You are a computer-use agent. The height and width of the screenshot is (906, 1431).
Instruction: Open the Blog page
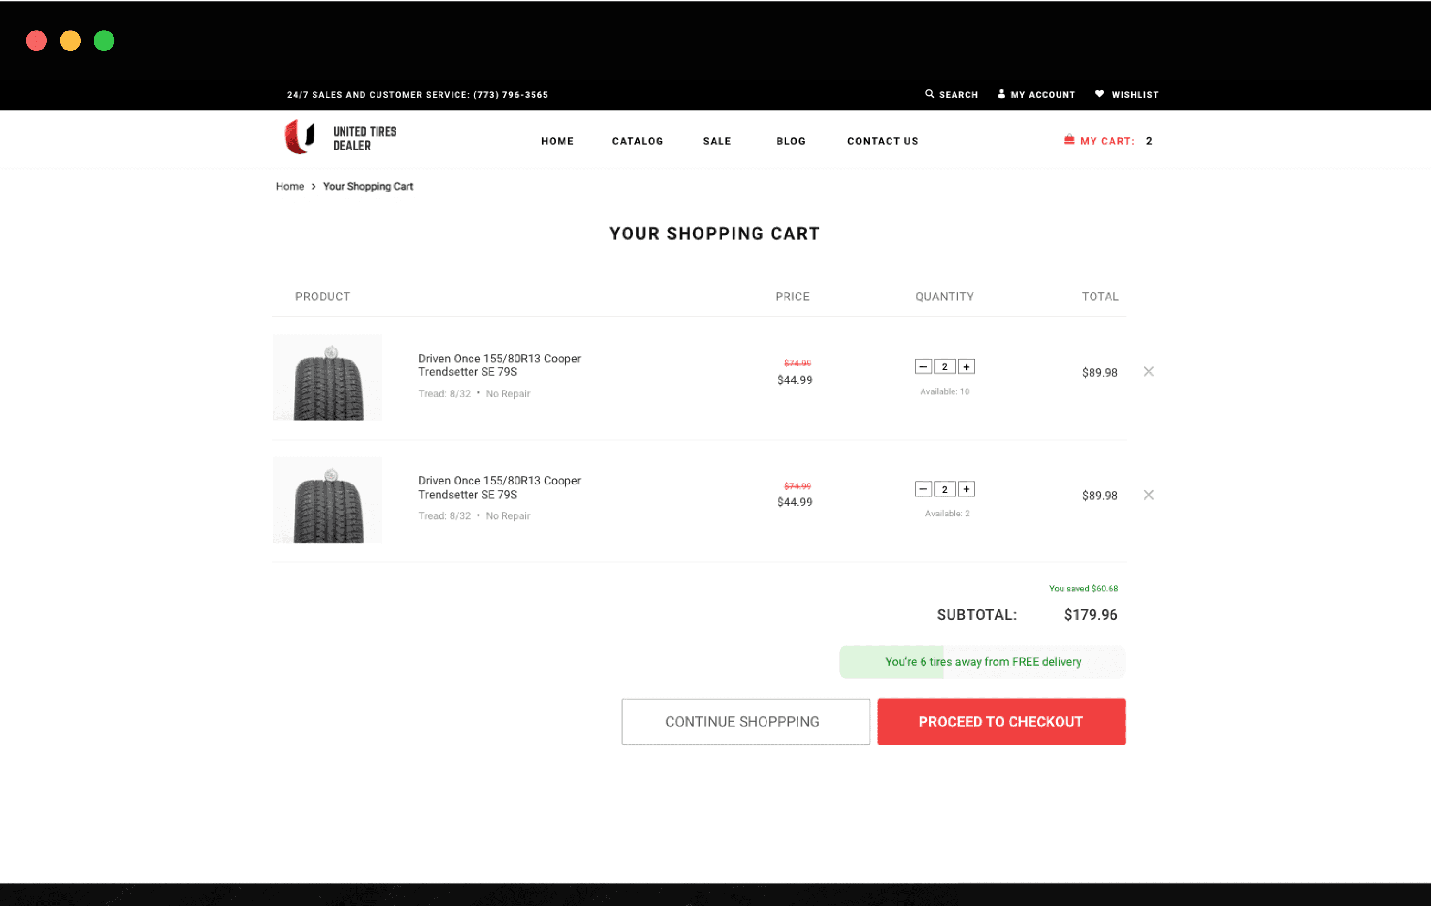(x=791, y=141)
